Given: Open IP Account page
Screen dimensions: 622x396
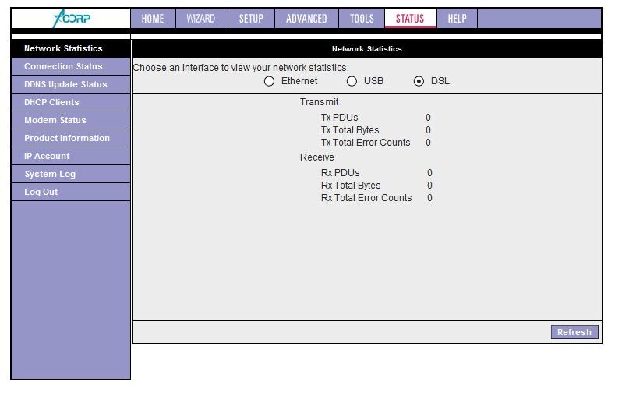Looking at the screenshot, I should pos(71,156).
